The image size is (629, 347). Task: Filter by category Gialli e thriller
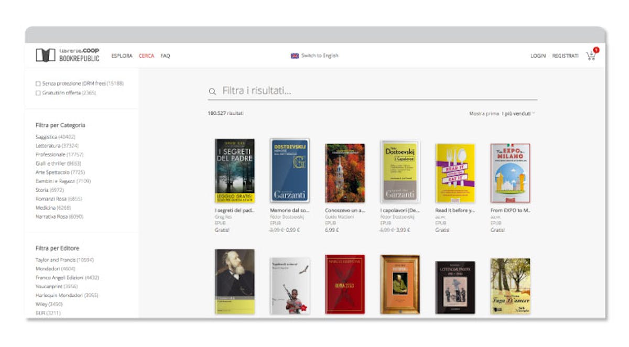click(58, 164)
